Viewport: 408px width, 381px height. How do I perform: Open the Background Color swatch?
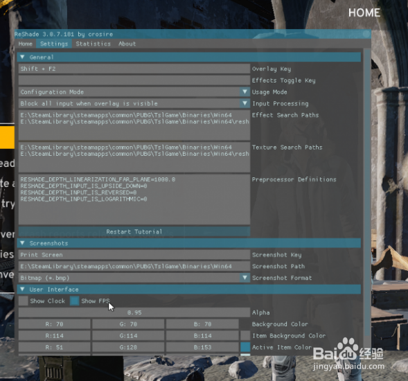245,324
